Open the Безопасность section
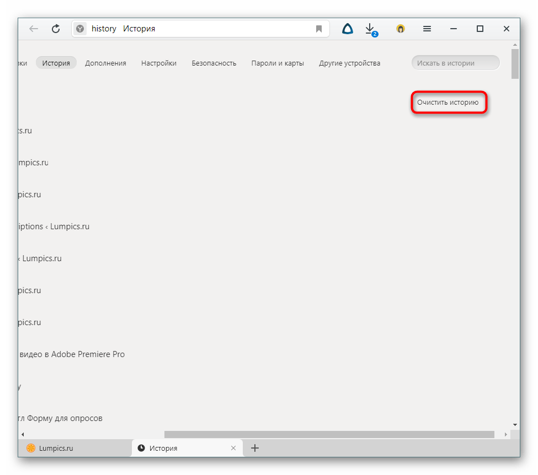The height and width of the screenshot is (475, 538). (x=214, y=63)
